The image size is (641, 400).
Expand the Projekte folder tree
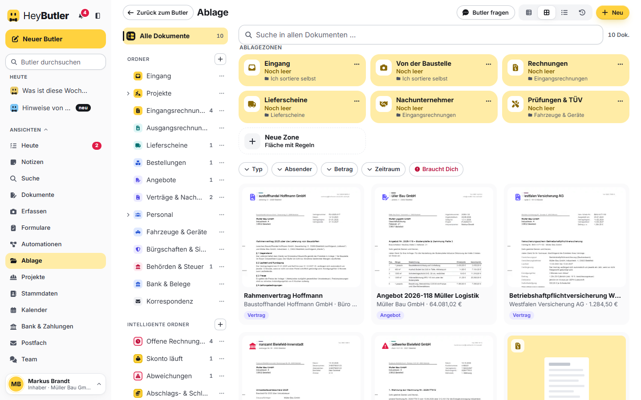click(128, 93)
